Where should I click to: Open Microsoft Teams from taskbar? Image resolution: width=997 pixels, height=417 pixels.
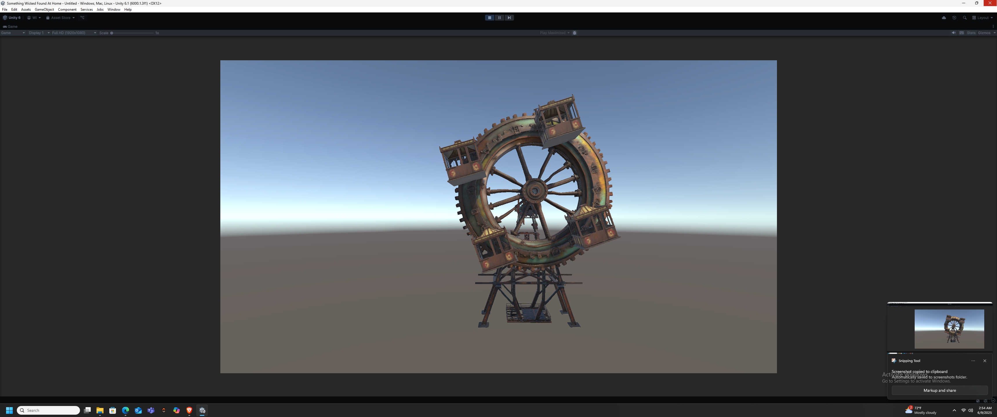pos(151,410)
